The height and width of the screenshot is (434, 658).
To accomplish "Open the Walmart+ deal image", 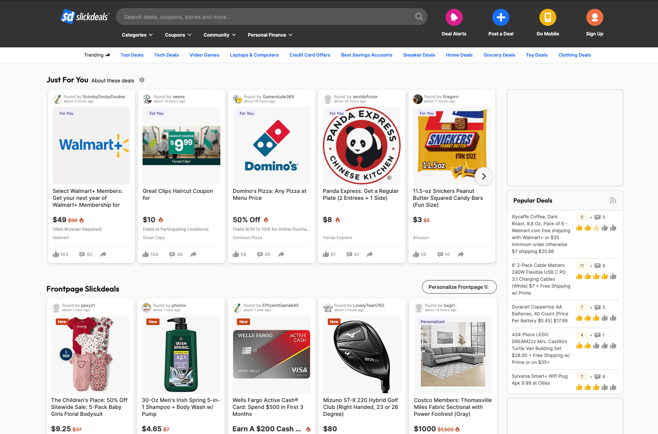I will [x=91, y=146].
